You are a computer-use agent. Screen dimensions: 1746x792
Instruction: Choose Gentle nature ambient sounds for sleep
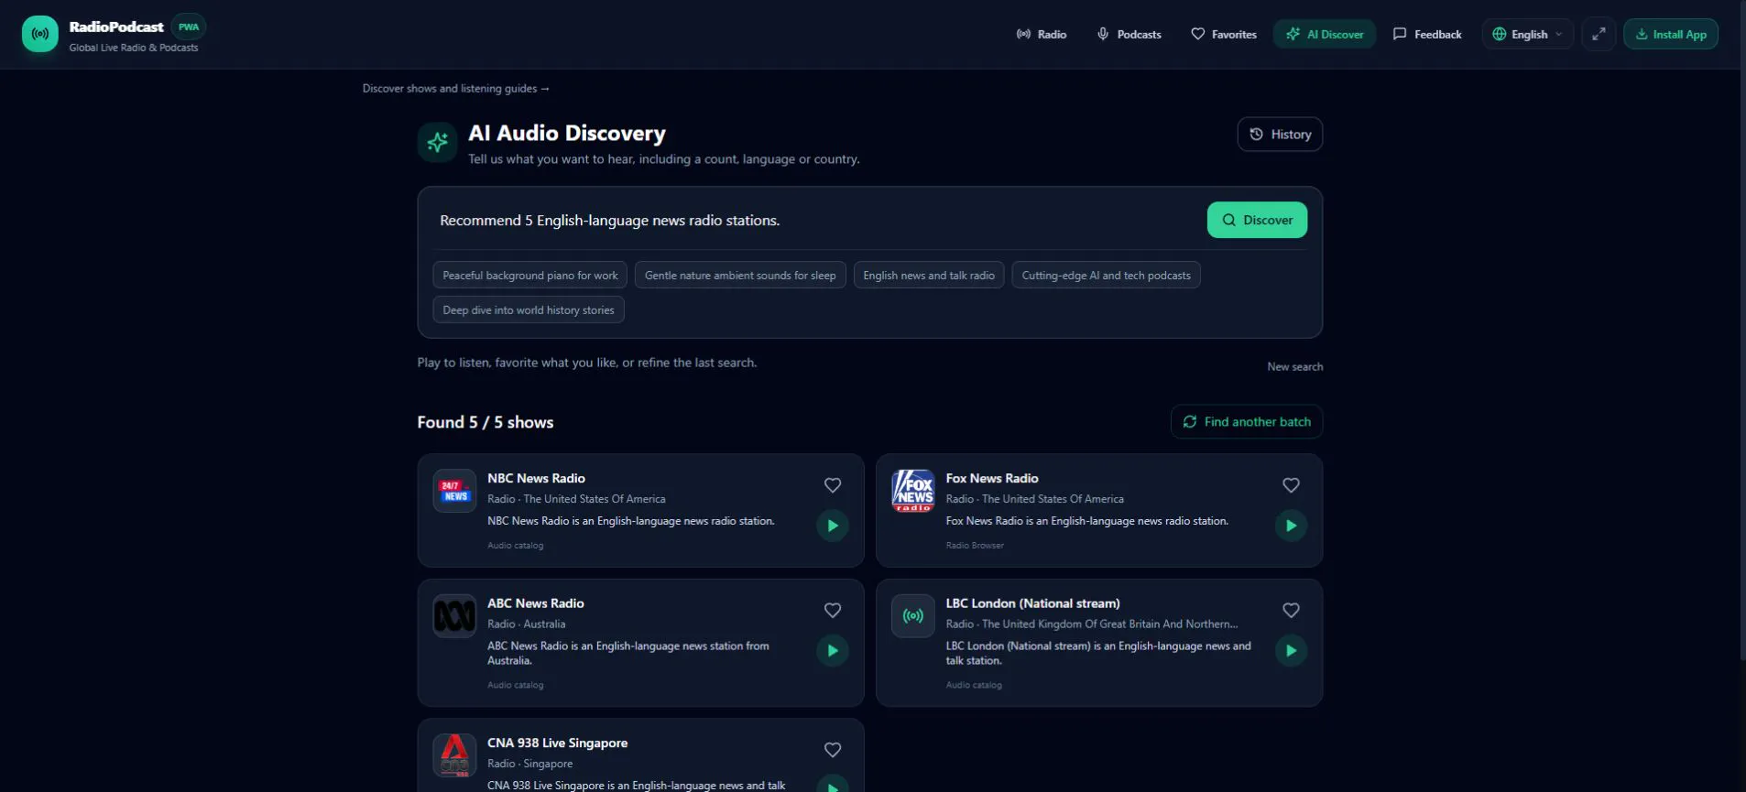coord(740,276)
